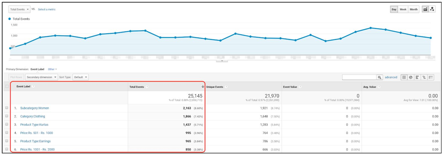Collapse the chart using the handle below it
The image size is (444, 156).
pos(222,61)
